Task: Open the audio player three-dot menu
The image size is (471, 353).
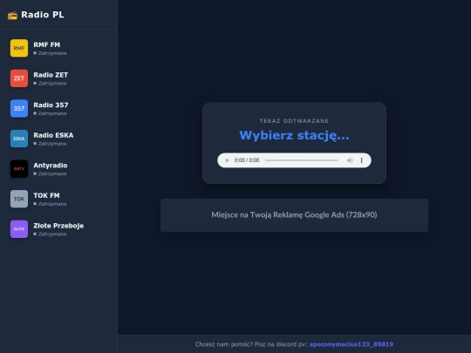Action: pos(362,160)
